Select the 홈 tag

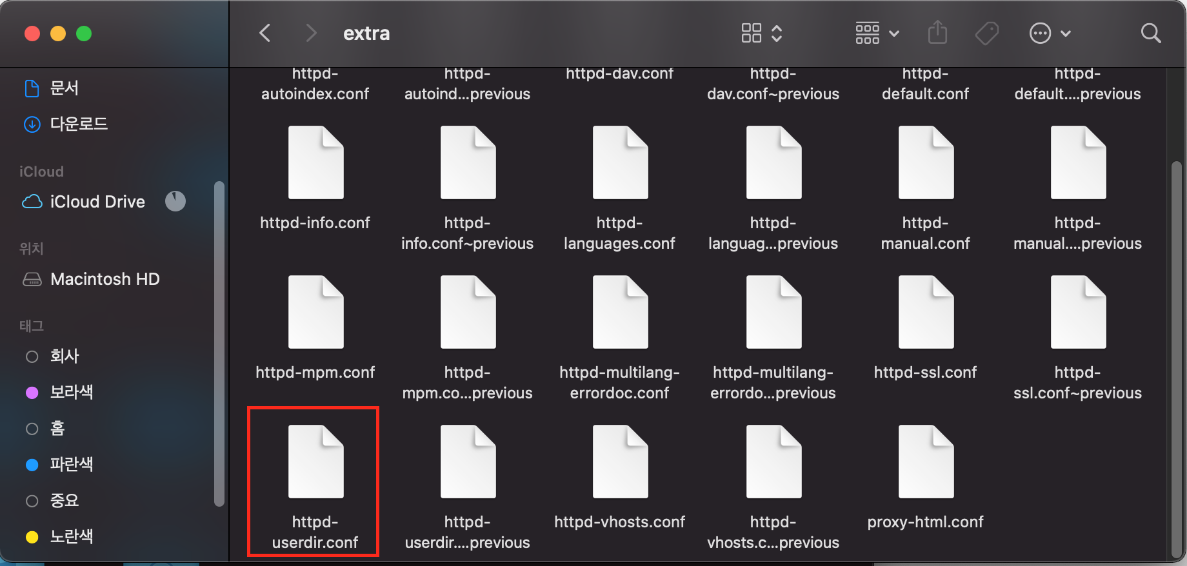point(45,429)
